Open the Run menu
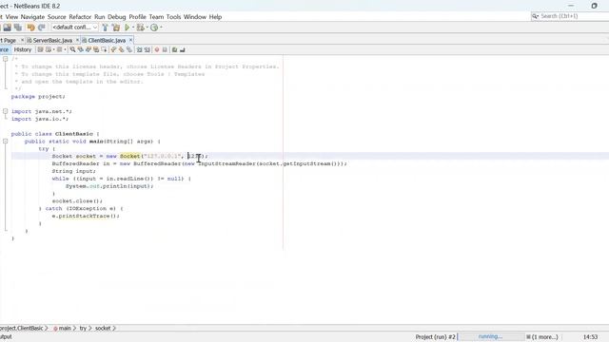 [x=99, y=17]
